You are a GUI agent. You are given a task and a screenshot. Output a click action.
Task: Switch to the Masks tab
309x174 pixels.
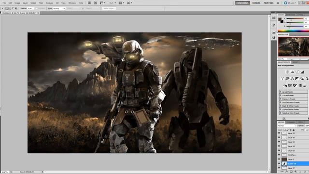click(x=295, y=62)
